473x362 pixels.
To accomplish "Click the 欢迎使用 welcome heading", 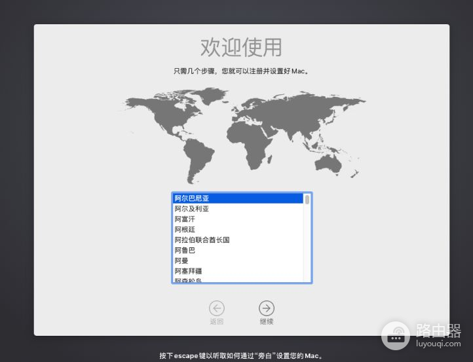I will coord(241,48).
